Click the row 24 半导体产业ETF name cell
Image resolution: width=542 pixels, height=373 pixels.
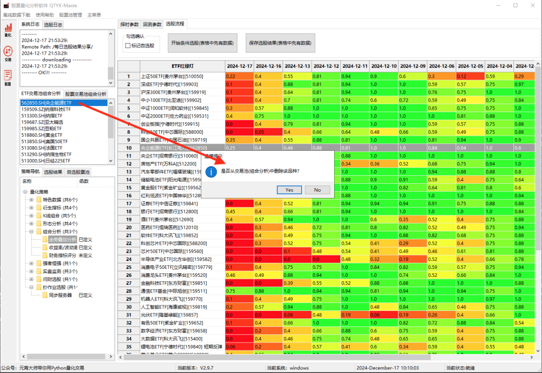(183, 259)
